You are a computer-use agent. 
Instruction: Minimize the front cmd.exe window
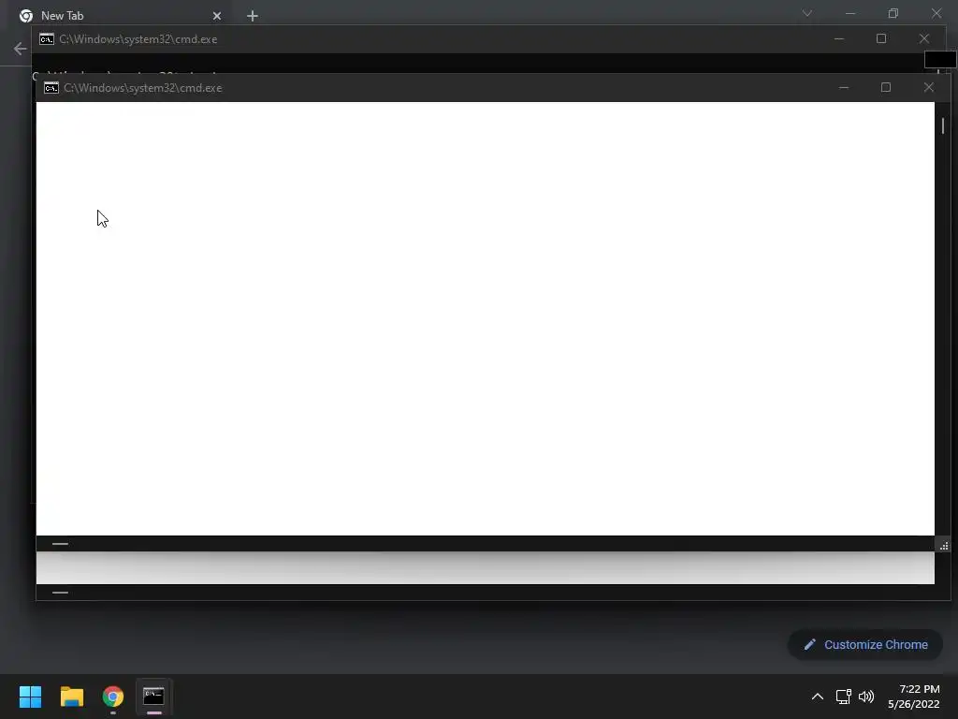[x=844, y=87]
